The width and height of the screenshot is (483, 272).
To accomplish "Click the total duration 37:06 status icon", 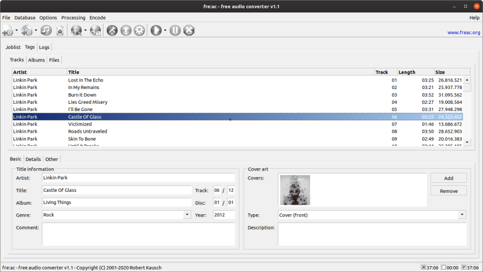I will click(464, 267).
